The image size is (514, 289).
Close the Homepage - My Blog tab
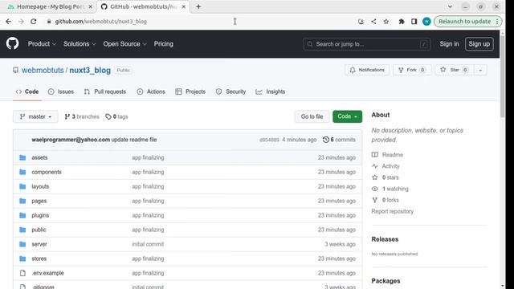91,6
